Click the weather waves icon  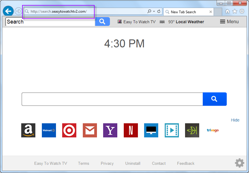click(162, 22)
